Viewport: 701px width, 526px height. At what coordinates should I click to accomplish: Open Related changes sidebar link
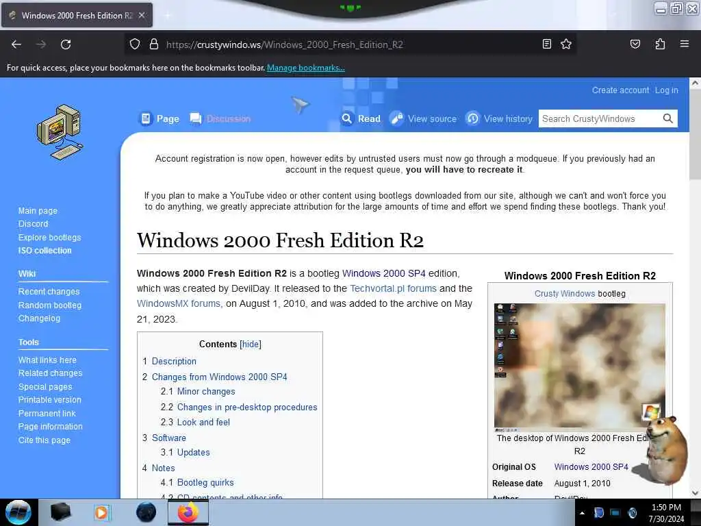point(50,373)
